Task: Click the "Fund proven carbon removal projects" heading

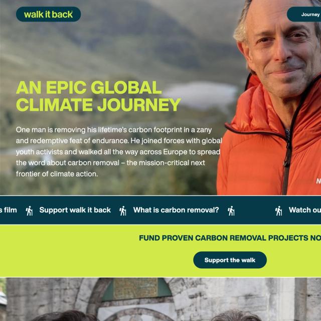Action: point(230,238)
